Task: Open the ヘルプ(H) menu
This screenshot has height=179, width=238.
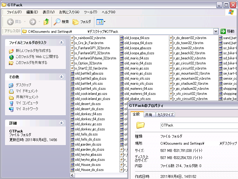Action: pyautogui.click(x=109, y=12)
